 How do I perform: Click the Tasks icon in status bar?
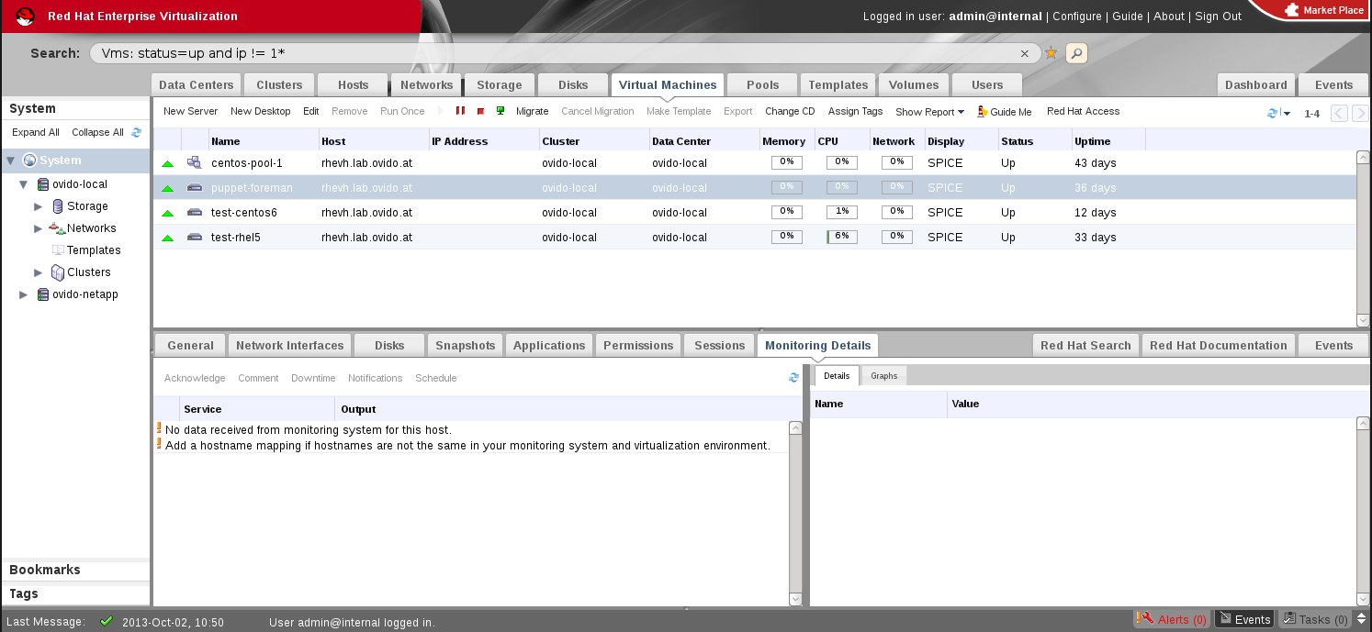coord(1289,619)
